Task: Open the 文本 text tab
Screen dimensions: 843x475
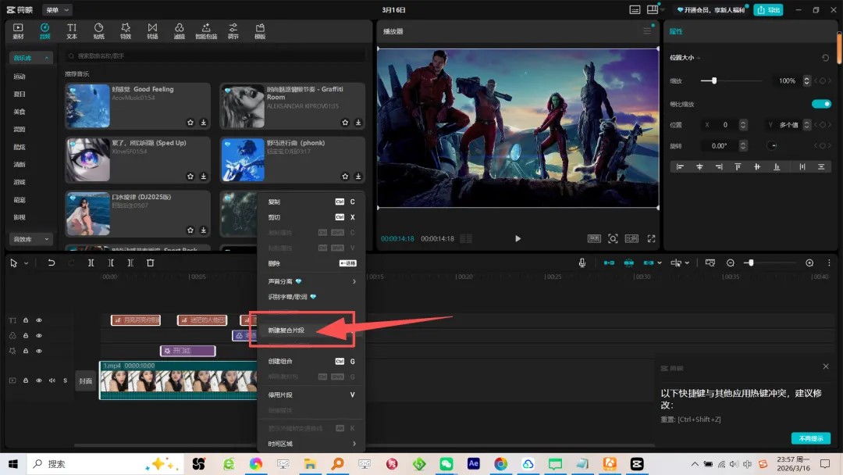Action: [x=72, y=30]
